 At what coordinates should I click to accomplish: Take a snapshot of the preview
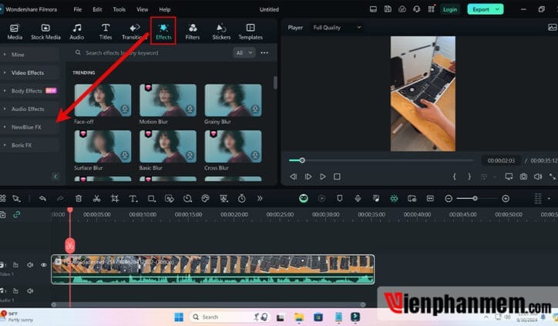click(x=523, y=176)
